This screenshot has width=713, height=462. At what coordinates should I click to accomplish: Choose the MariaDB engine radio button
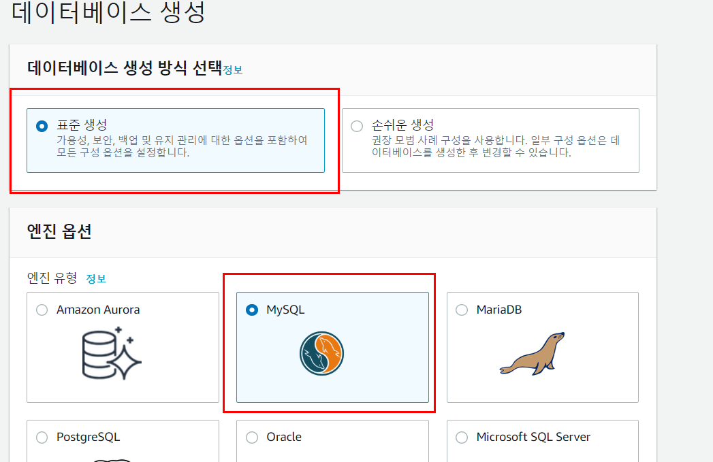click(462, 310)
